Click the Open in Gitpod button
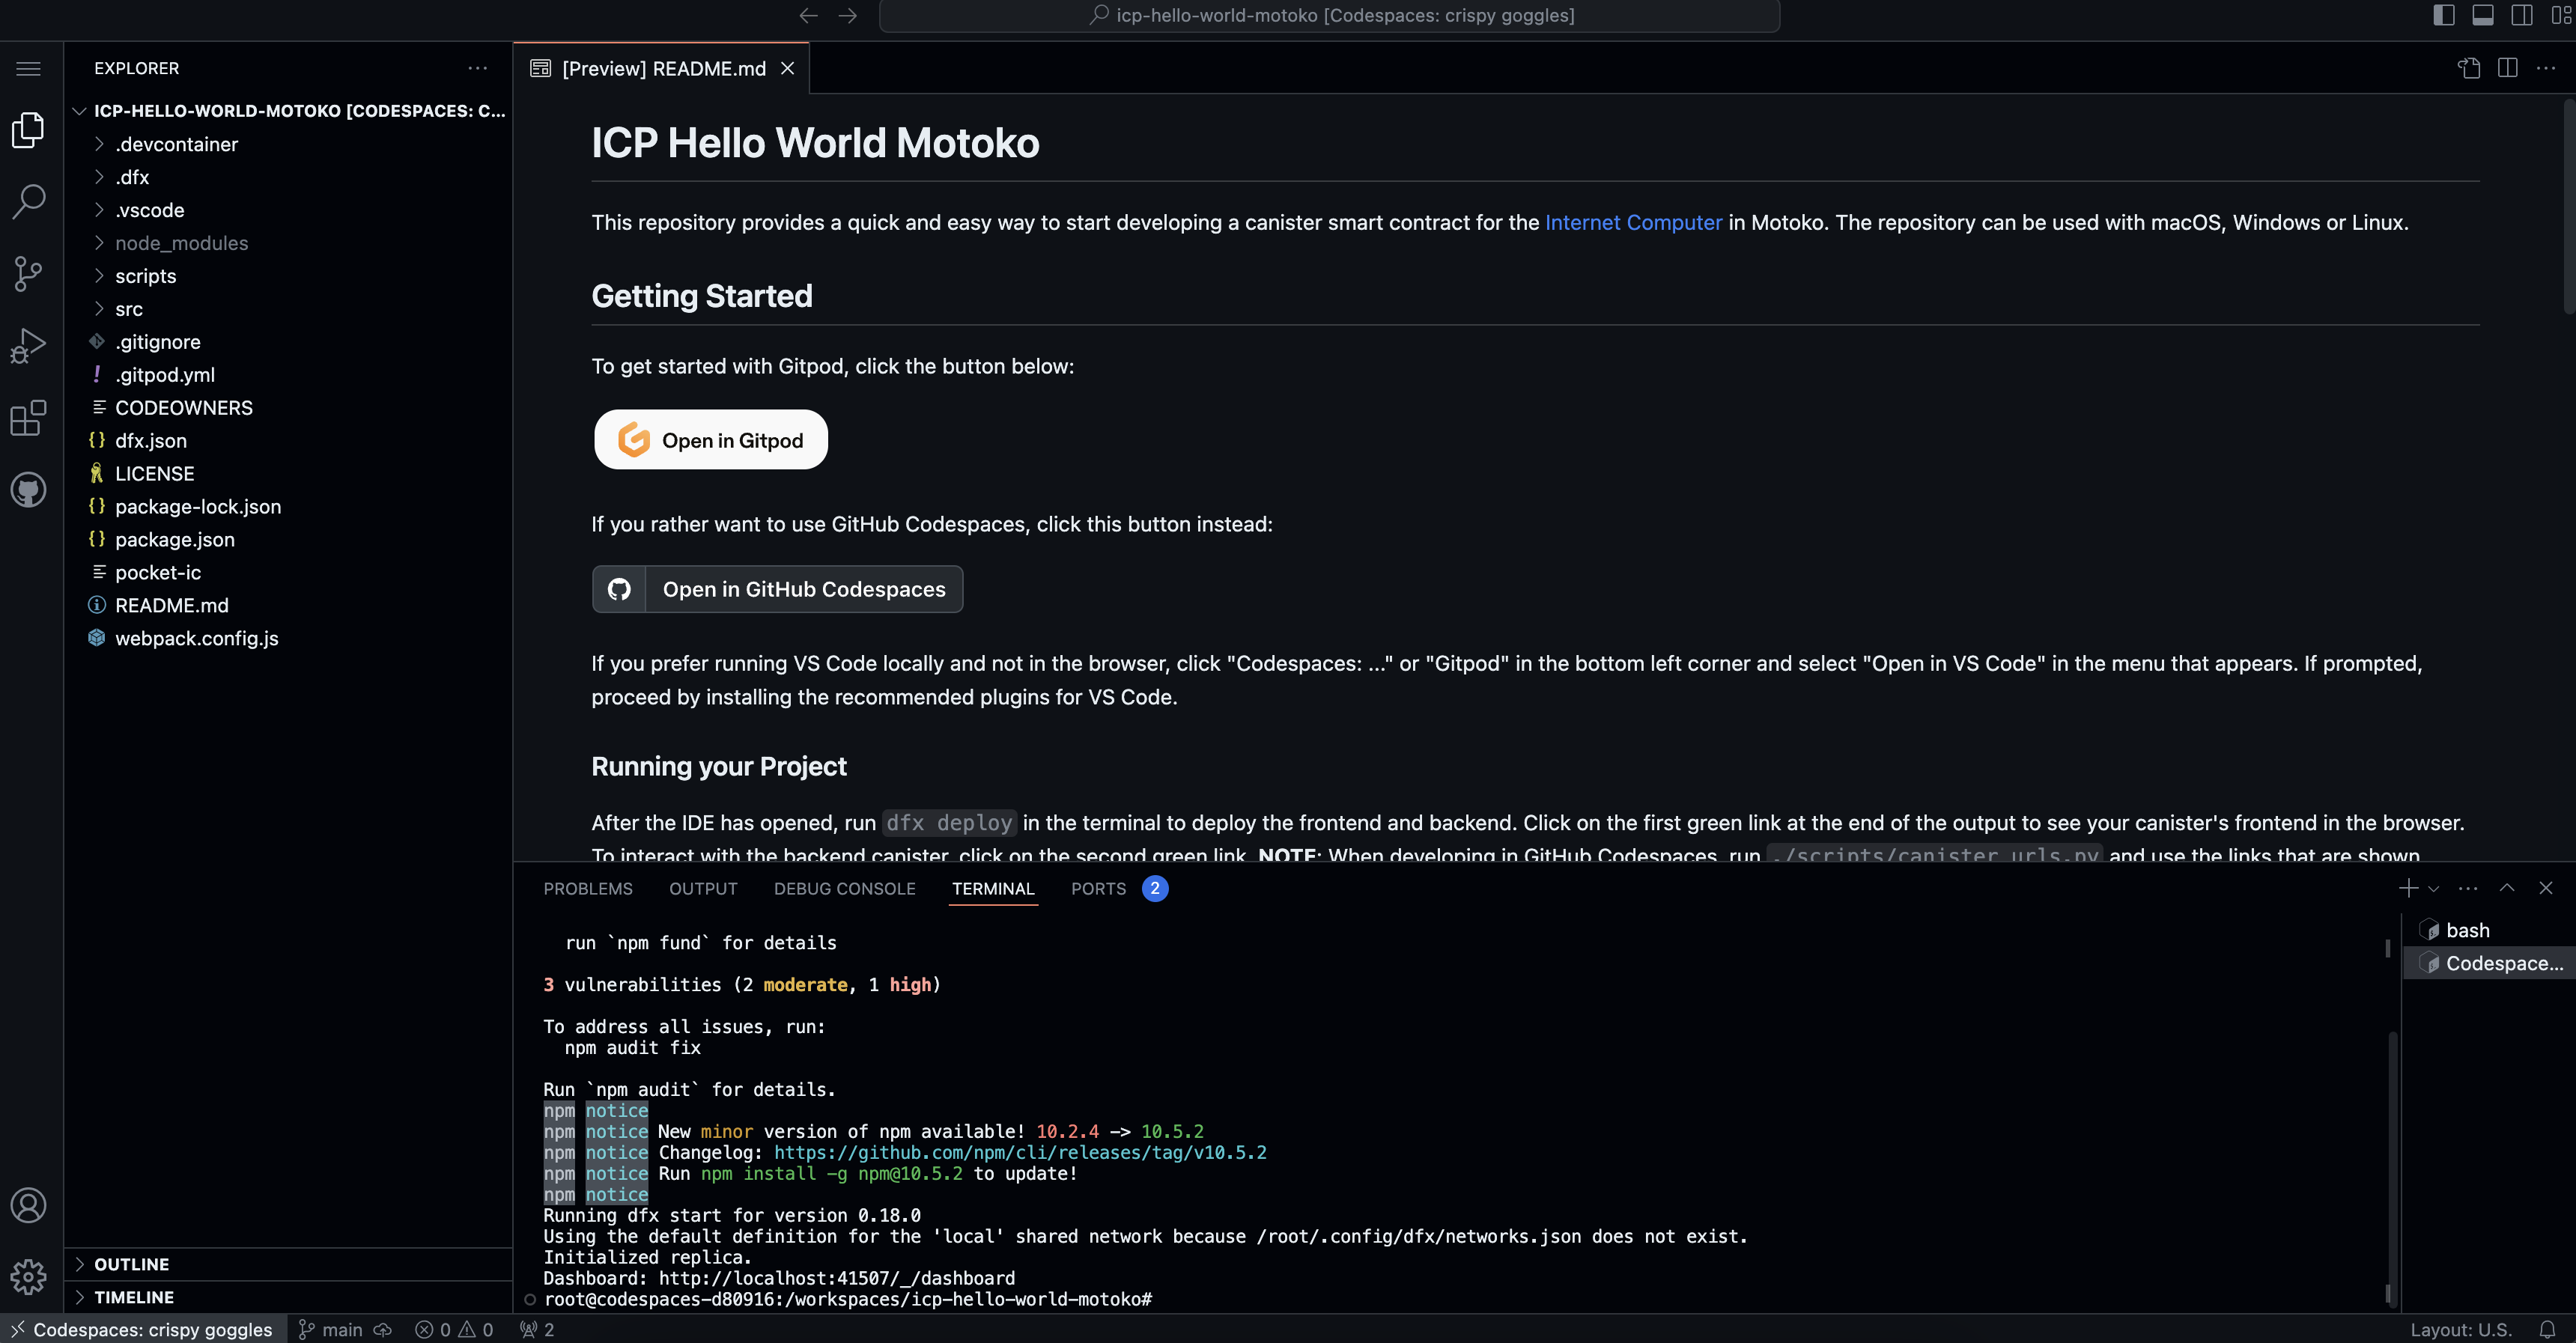 click(x=711, y=440)
